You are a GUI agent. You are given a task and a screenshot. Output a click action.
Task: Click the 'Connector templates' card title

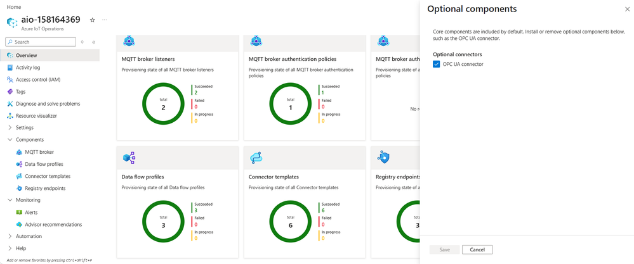coord(274,177)
